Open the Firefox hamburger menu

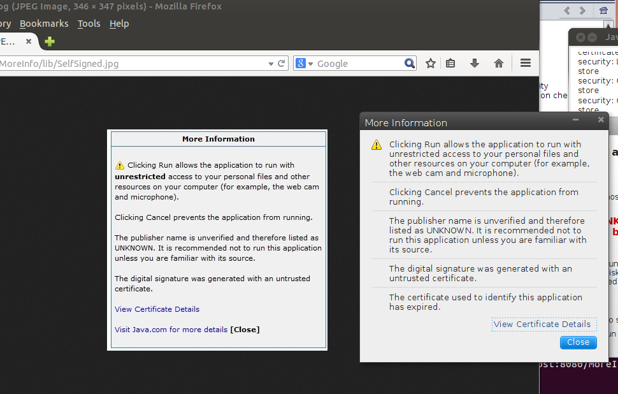point(526,63)
